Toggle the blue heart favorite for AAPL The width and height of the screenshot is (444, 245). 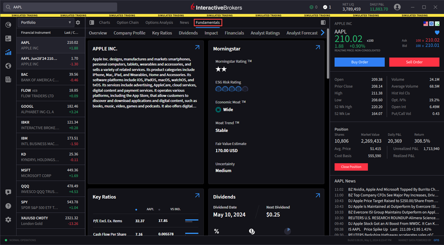[x=437, y=32]
